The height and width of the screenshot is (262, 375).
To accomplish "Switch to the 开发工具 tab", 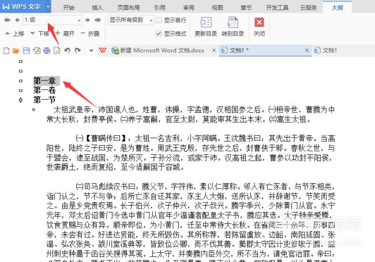I will tap(277, 7).
